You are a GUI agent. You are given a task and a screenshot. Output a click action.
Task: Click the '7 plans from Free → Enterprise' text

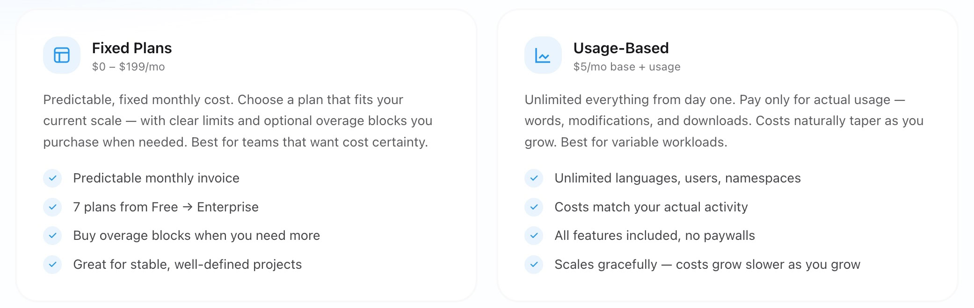tap(166, 207)
